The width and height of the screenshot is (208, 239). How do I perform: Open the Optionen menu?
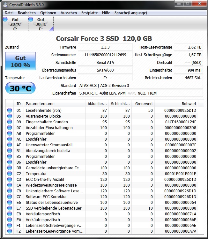(x=48, y=13)
